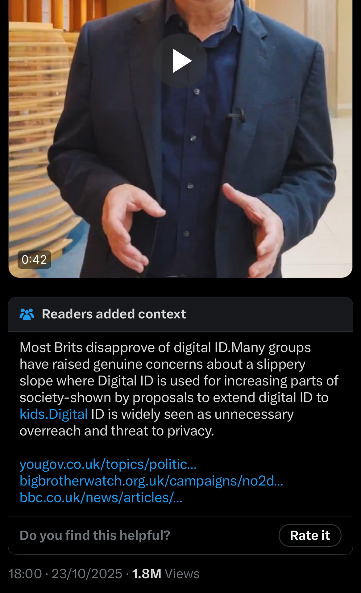This screenshot has height=593, width=361.
Task: Open the Readers added context header
Action: (x=180, y=314)
